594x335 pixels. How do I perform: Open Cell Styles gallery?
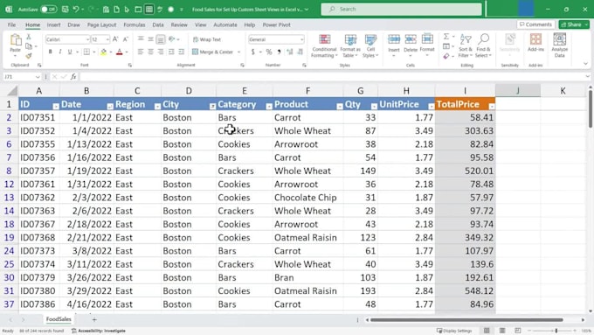click(x=370, y=45)
